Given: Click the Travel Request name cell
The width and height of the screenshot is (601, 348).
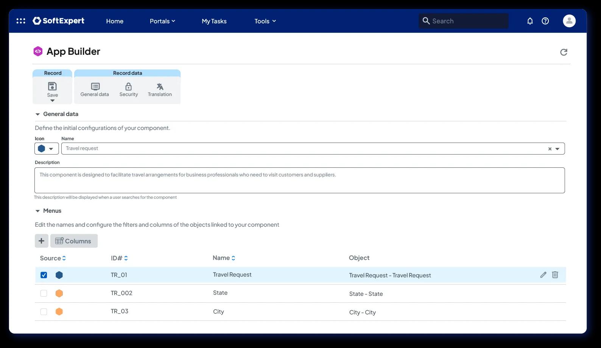Looking at the screenshot, I should click(232, 275).
